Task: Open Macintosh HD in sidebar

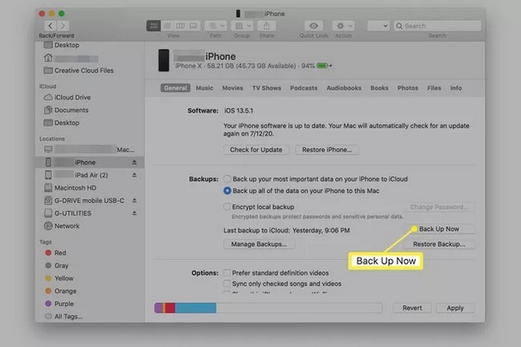Action: [x=70, y=188]
